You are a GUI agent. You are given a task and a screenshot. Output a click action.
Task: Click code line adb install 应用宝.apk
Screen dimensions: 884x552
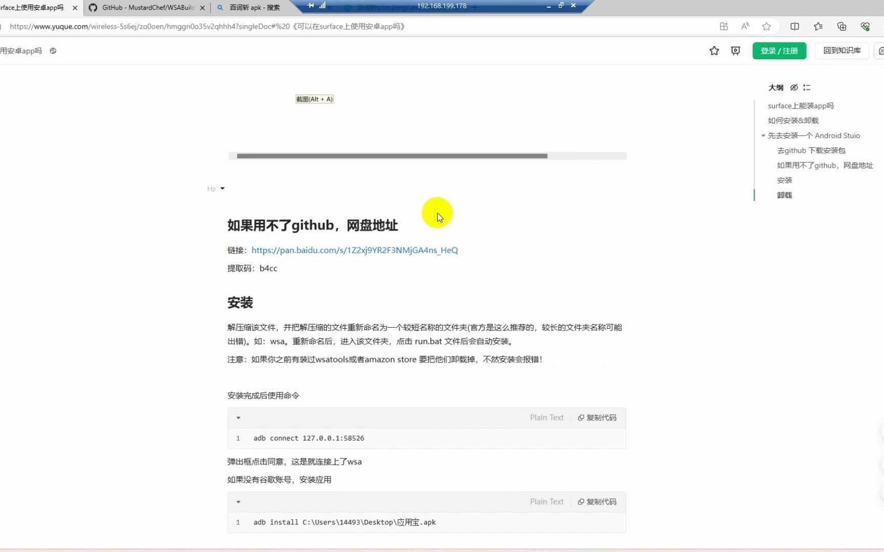click(344, 522)
